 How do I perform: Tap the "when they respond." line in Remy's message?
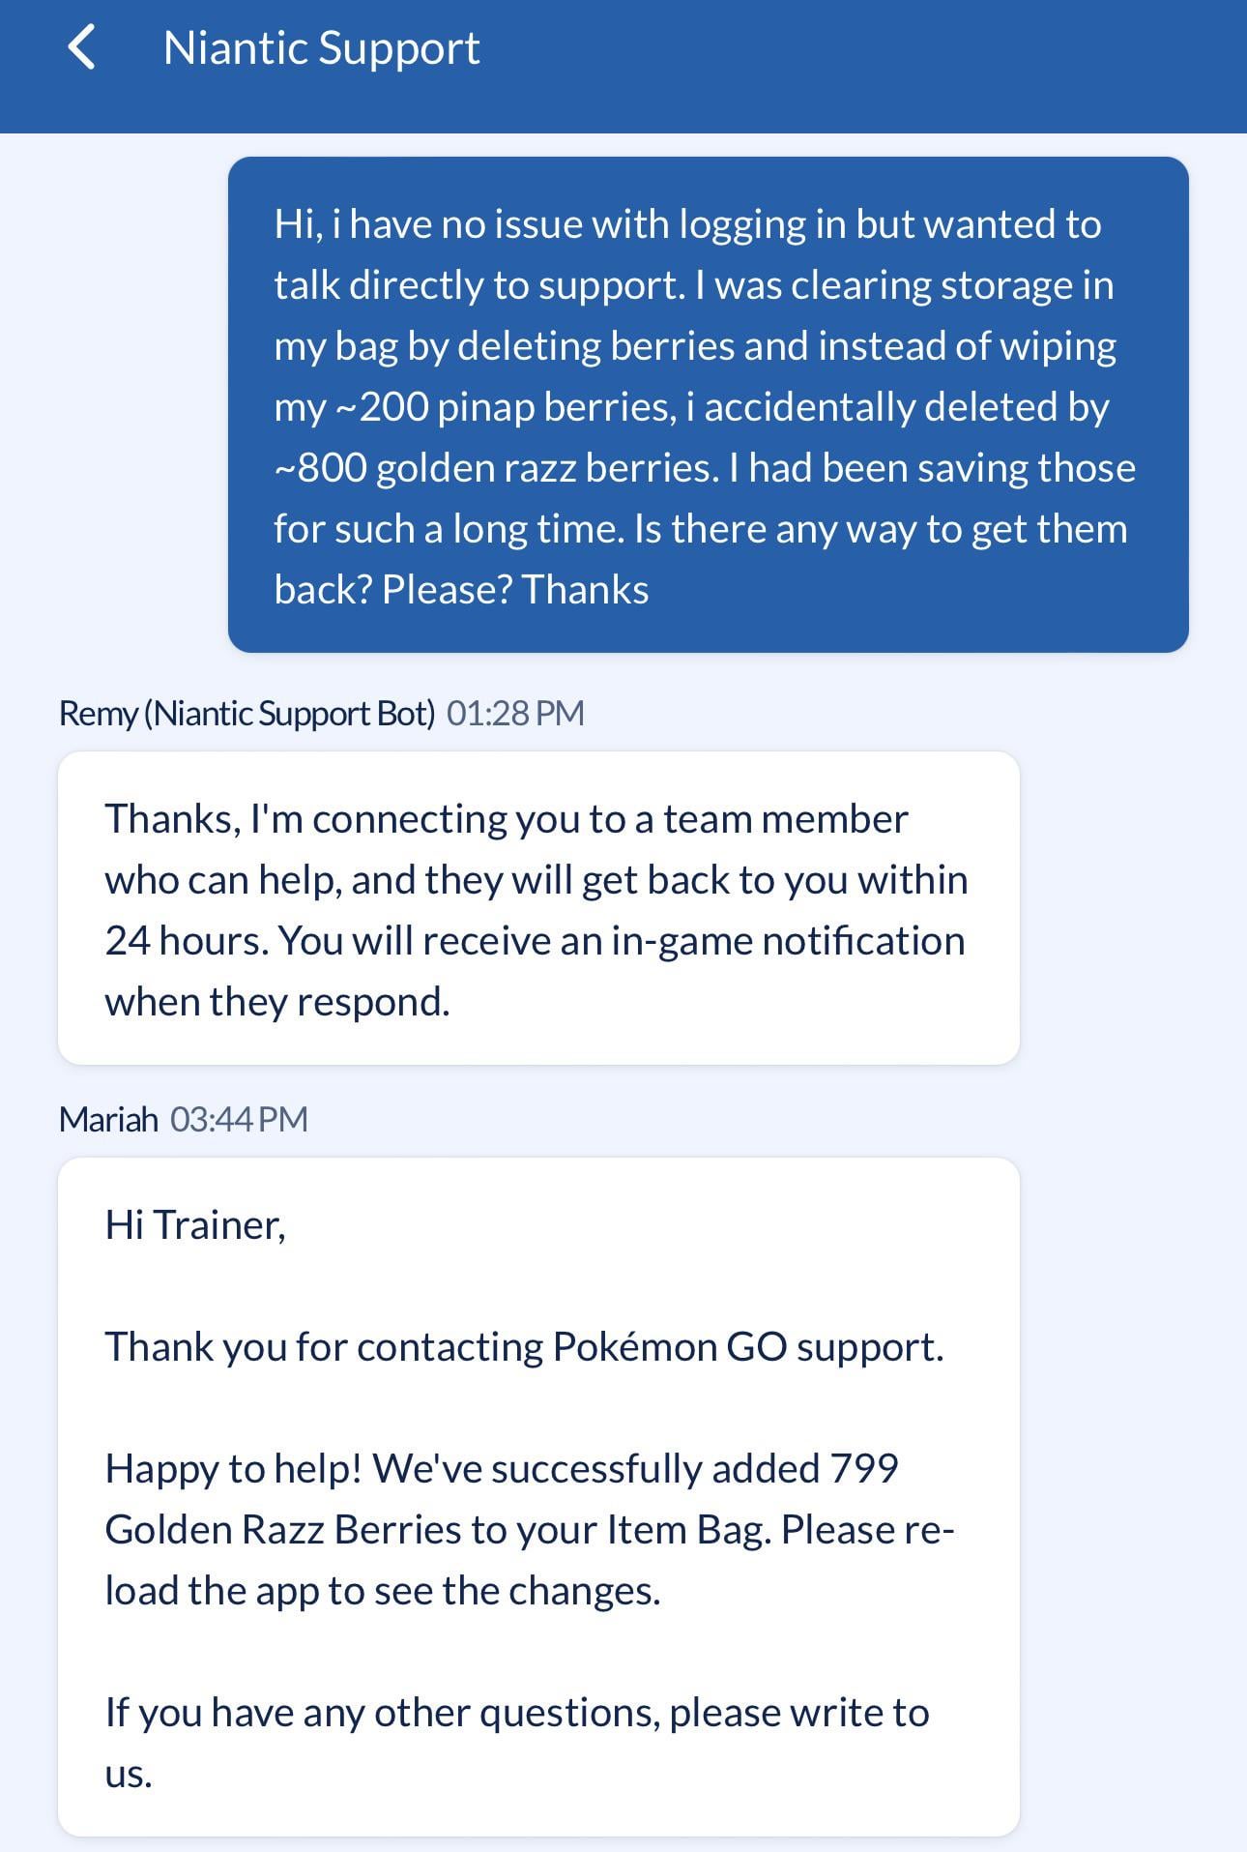click(x=277, y=1002)
